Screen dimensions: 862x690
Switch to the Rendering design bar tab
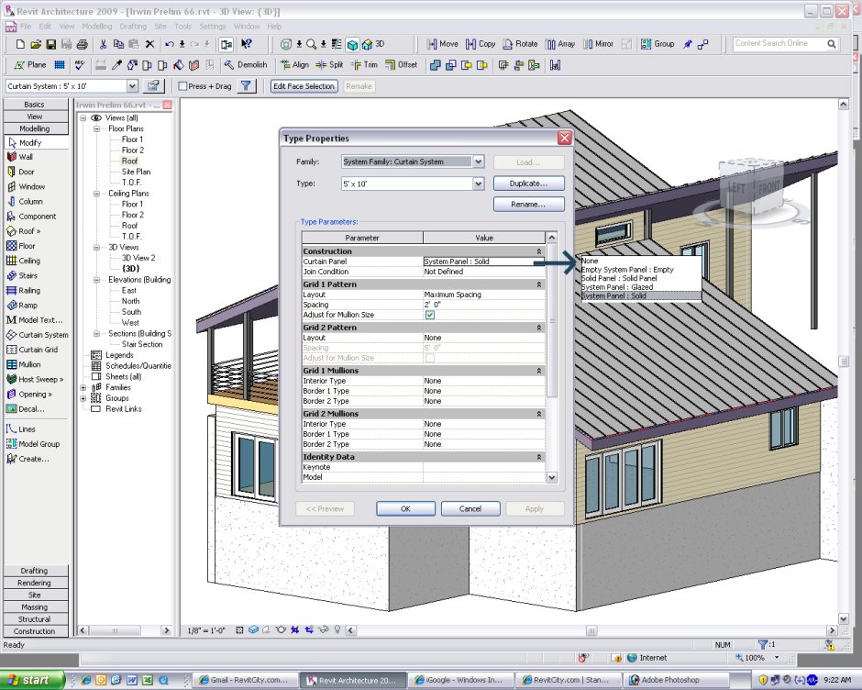click(x=36, y=583)
